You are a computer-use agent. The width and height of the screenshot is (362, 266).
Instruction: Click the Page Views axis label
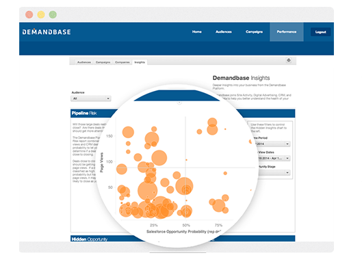tap(101, 163)
